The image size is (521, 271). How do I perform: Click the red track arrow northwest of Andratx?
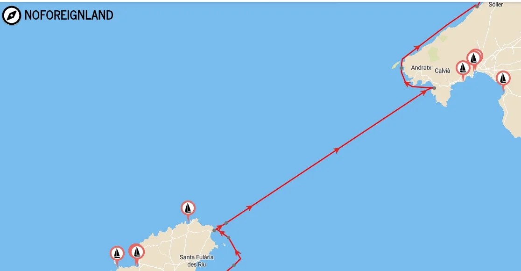pyautogui.click(x=417, y=48)
